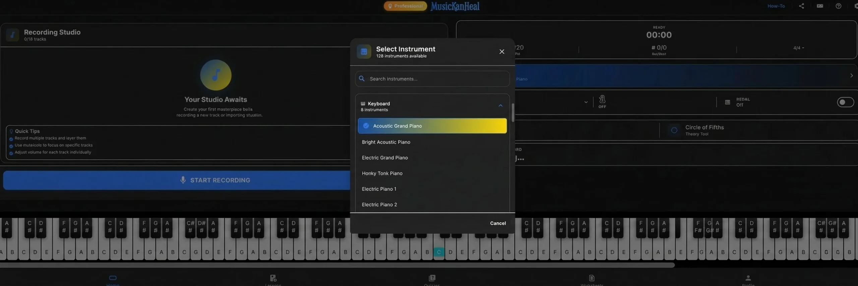Collapse the Keyboard instrument category
This screenshot has width=858, height=286.
point(500,106)
